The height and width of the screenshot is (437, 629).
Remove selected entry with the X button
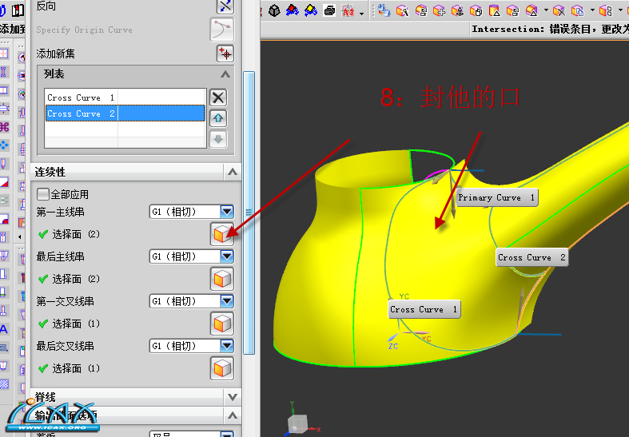217,97
